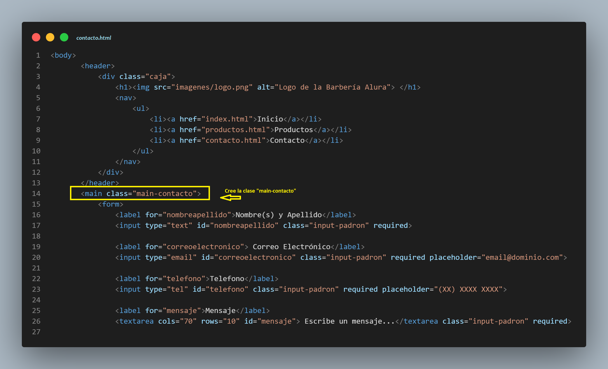Click type="tel" on line 23

tap(167, 289)
